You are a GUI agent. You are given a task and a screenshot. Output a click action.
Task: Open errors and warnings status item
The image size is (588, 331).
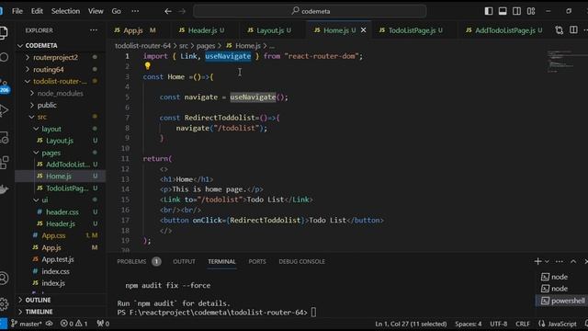[x=73, y=324]
